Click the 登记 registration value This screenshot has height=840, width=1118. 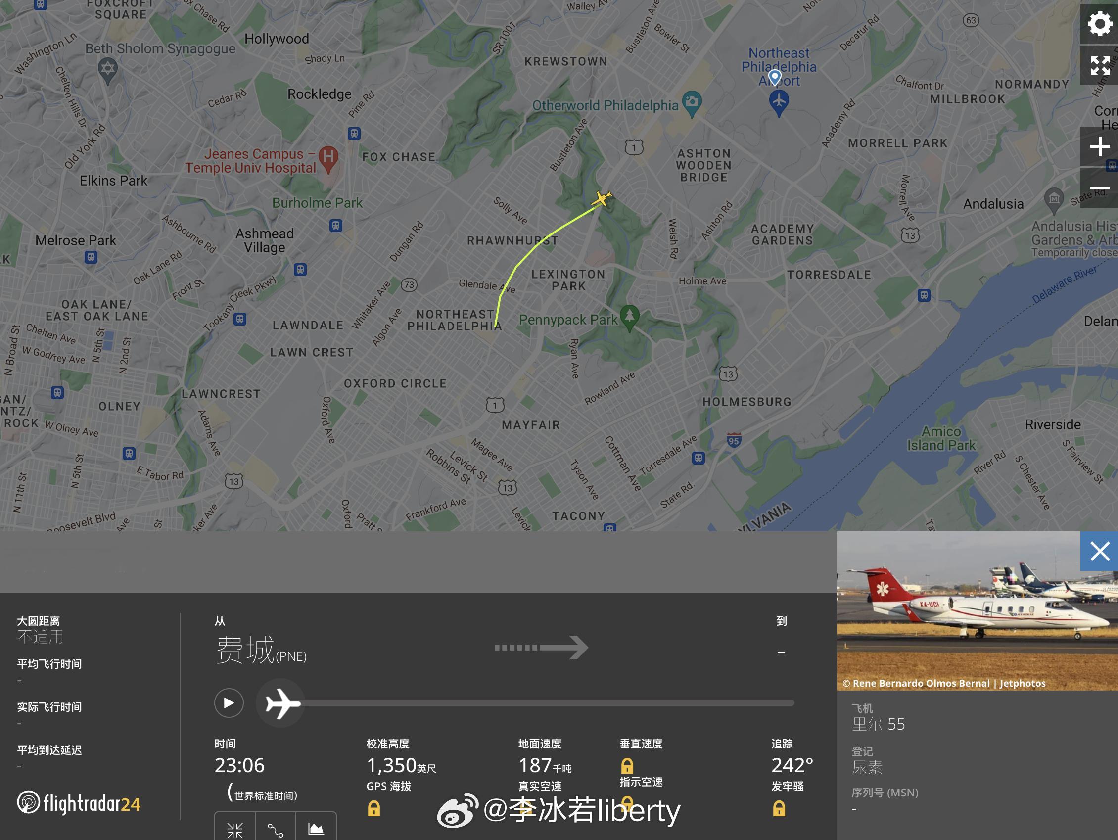867,767
